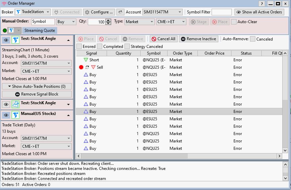291x190 pixels.
Task: Click the Remove Signal Block button
Action: tap(37, 94)
